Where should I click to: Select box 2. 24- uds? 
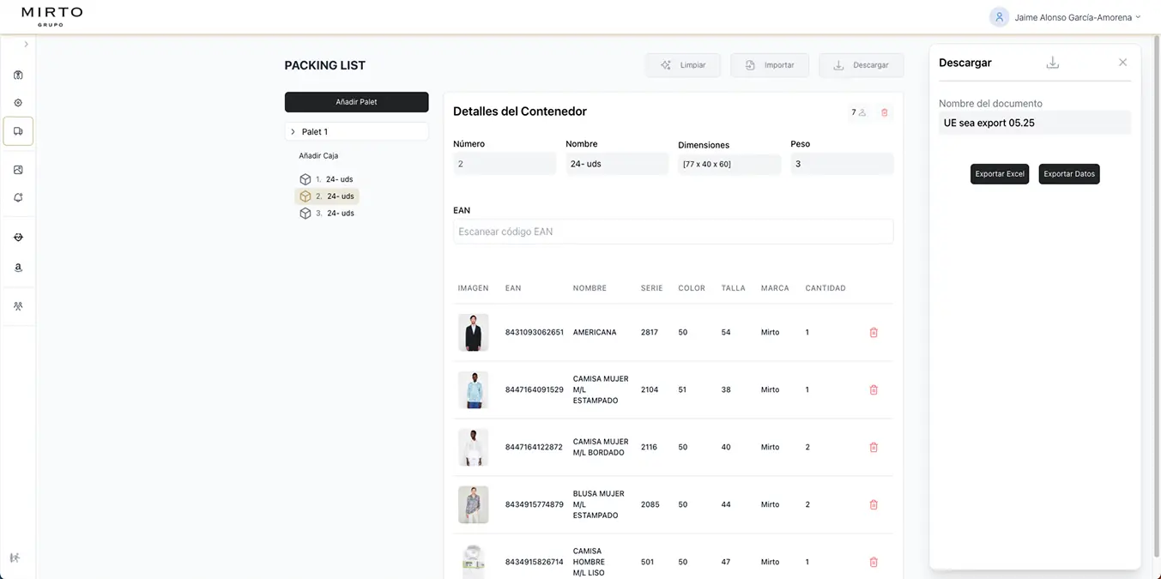tap(327, 196)
